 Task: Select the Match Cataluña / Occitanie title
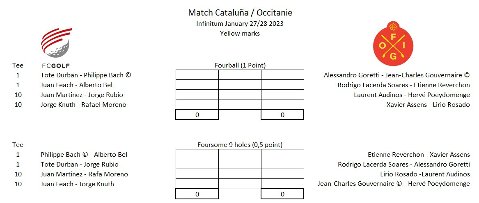point(240,13)
